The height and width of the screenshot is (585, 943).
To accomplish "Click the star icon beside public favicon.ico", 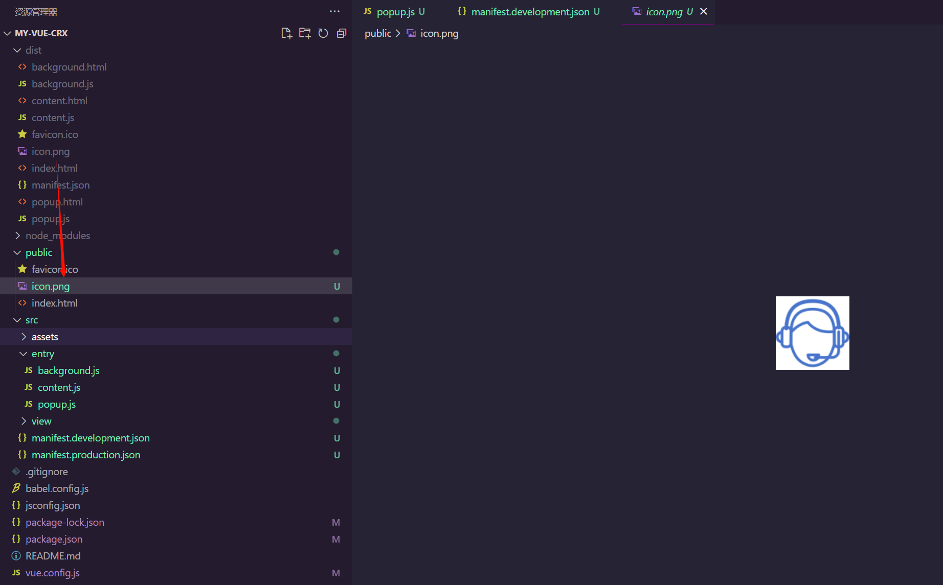I will (x=23, y=269).
